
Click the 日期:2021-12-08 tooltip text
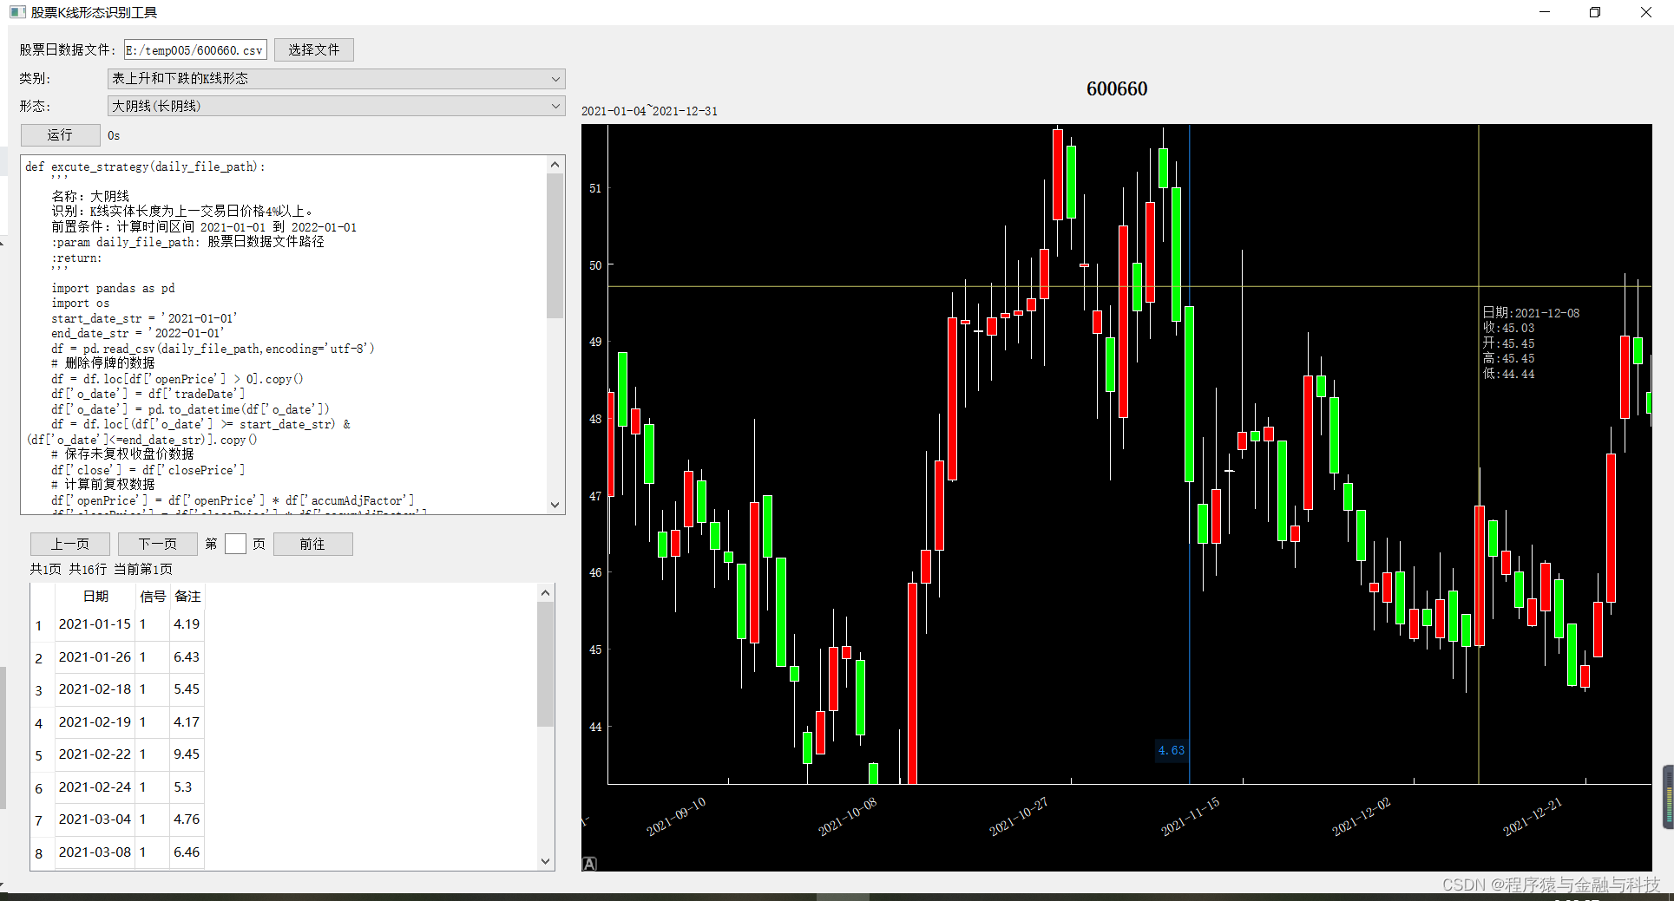tap(1531, 313)
